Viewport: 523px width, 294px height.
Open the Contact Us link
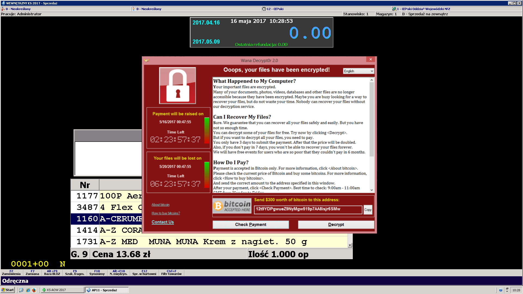[163, 222]
